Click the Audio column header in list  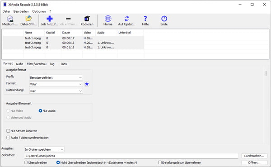(x=107, y=33)
